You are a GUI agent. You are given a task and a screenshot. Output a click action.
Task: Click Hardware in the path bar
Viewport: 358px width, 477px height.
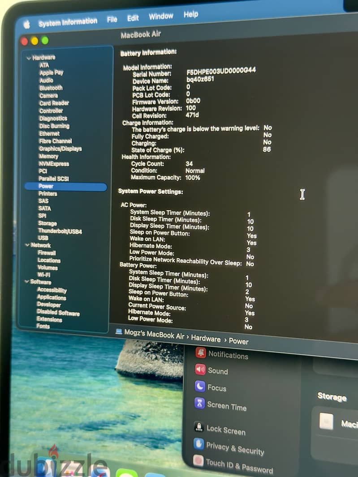pyautogui.click(x=206, y=339)
